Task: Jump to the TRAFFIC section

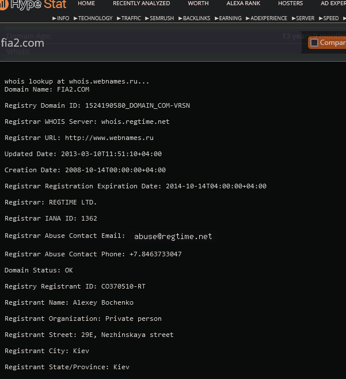Action: click(129, 18)
